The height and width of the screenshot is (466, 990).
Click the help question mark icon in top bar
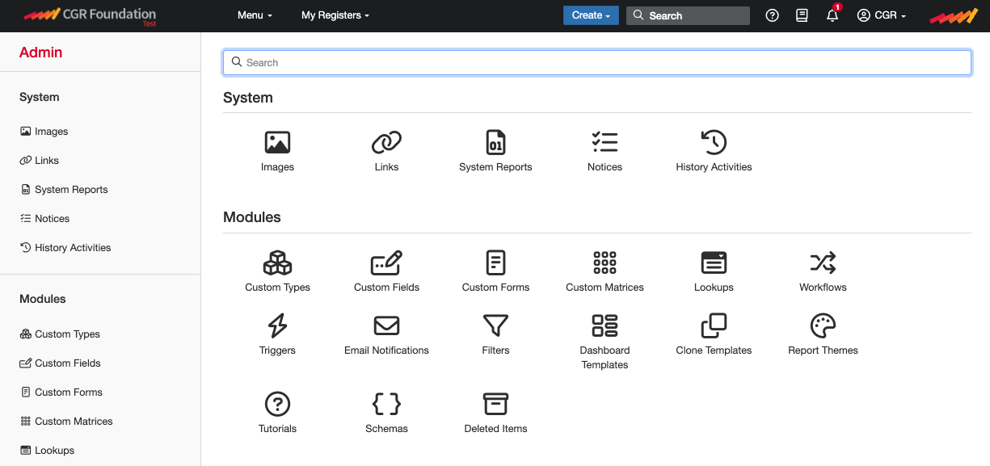point(772,15)
